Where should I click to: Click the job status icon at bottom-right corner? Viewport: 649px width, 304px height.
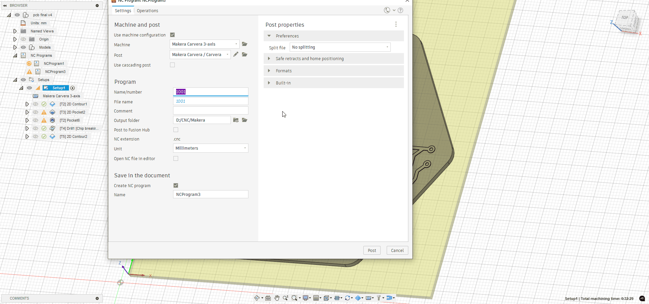coord(642,298)
